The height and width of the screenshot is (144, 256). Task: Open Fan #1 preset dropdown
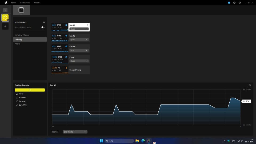tap(79, 29)
